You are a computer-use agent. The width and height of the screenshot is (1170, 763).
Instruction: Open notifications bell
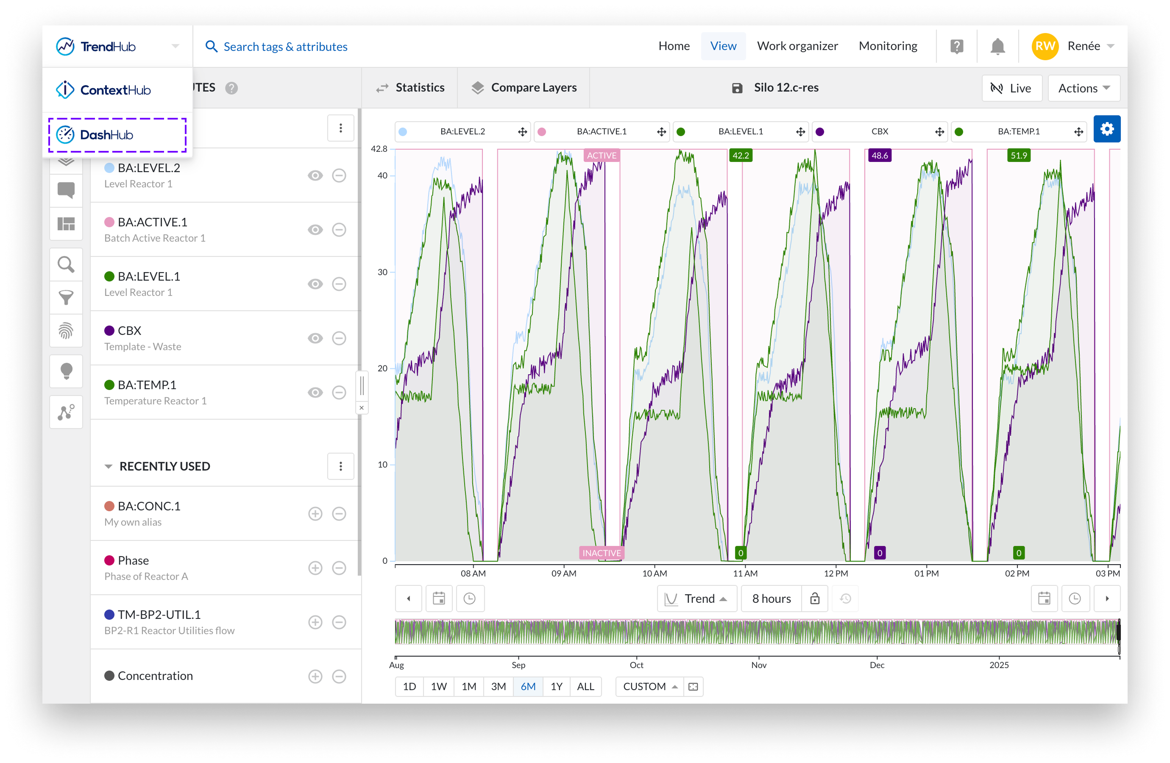pos(997,46)
